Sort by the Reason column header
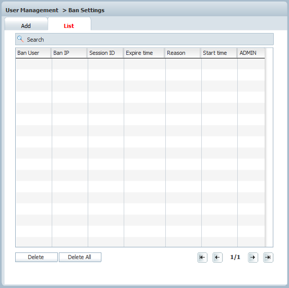 (x=183, y=53)
